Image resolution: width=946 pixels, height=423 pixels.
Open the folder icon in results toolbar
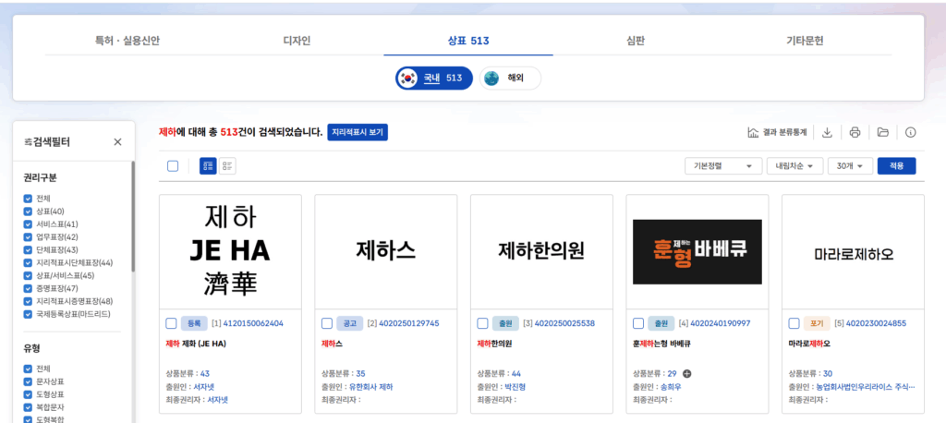tap(883, 132)
